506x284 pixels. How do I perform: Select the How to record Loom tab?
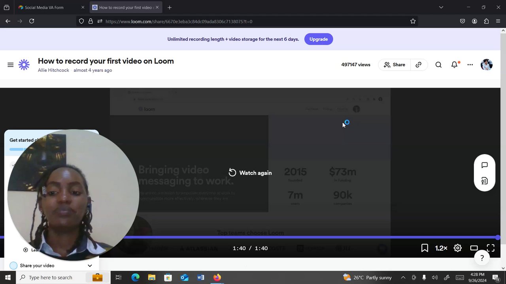click(126, 7)
